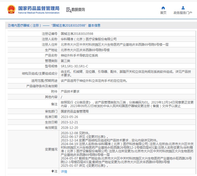
Task: Click the 2025-01-07 详见《变更对比表》 entry
Action: 84,165
